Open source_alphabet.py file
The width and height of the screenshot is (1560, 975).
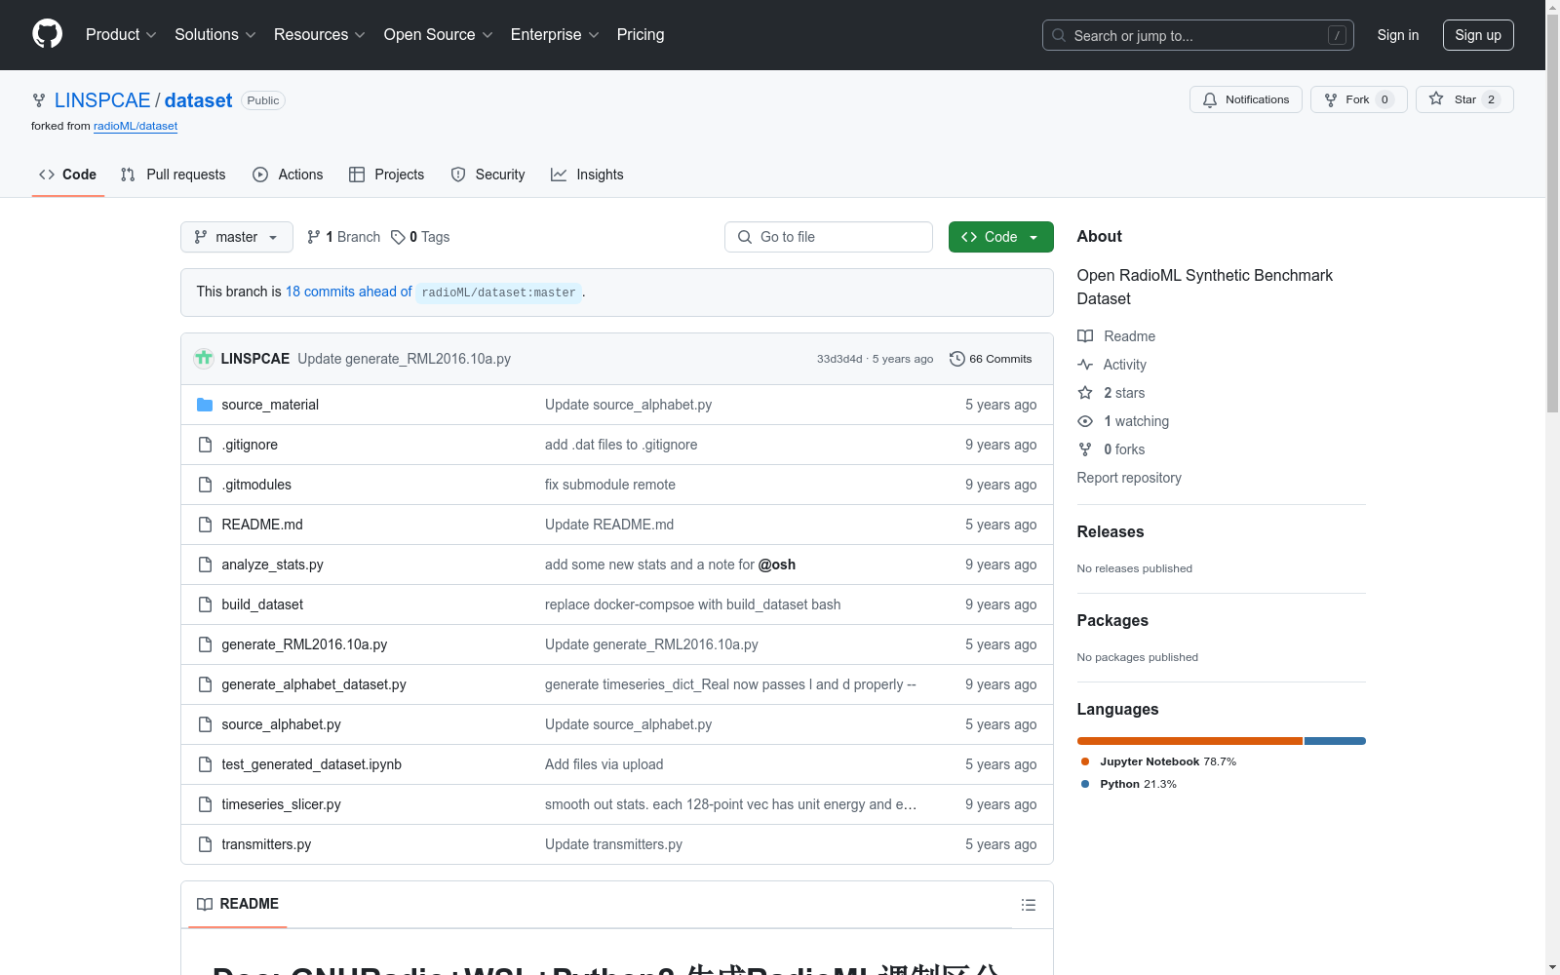click(281, 724)
